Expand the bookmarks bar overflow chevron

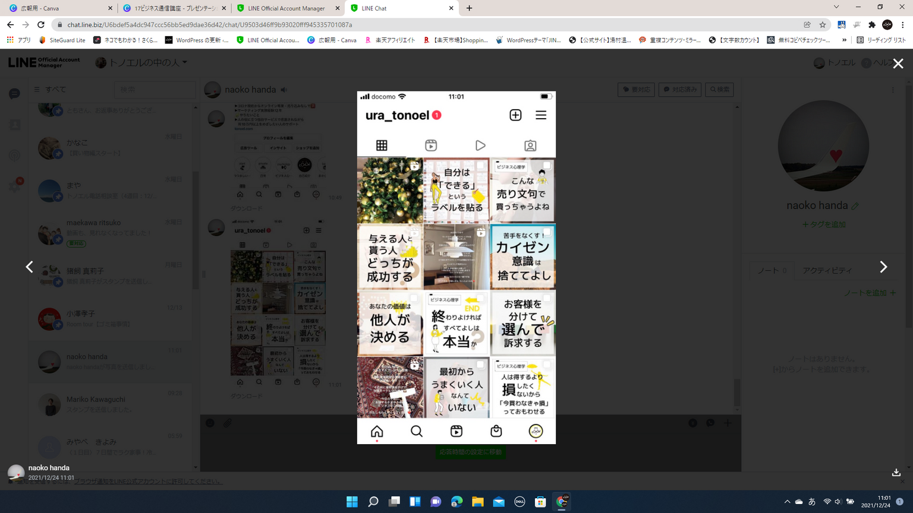coord(844,40)
